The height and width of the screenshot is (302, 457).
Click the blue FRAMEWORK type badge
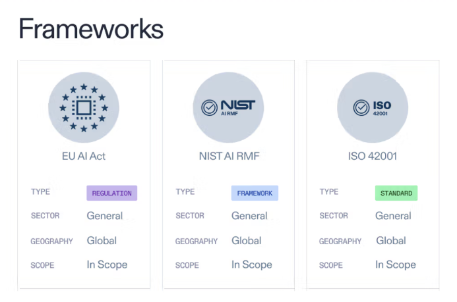(x=255, y=193)
